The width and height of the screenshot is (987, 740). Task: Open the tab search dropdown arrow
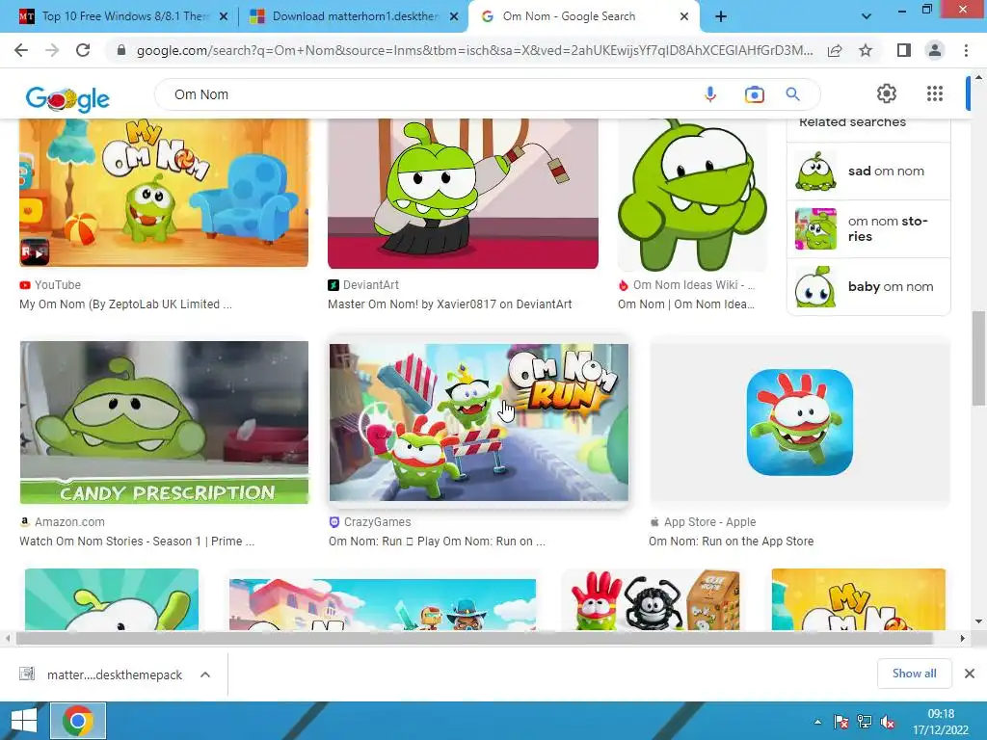(x=867, y=16)
